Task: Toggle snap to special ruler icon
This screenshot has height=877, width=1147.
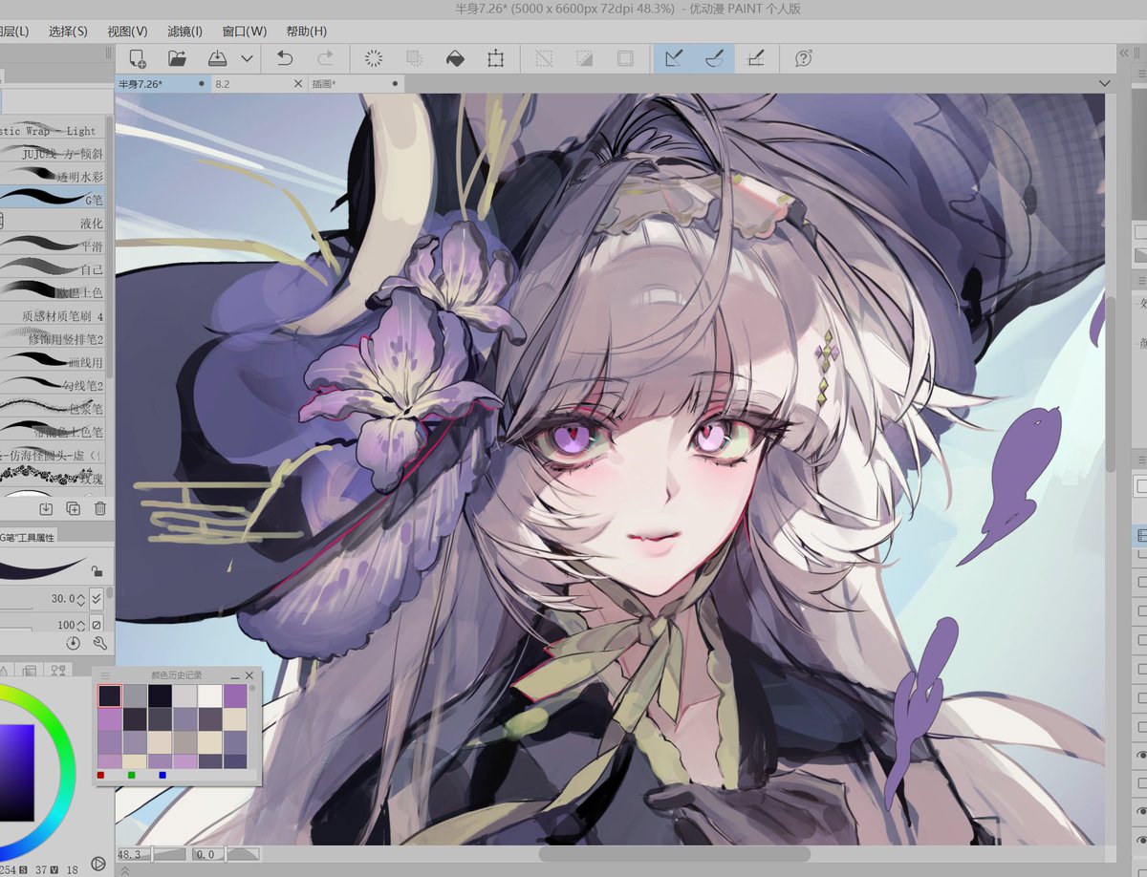Action: point(714,58)
